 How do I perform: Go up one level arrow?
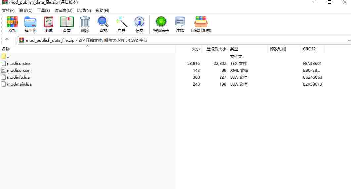tap(7, 40)
